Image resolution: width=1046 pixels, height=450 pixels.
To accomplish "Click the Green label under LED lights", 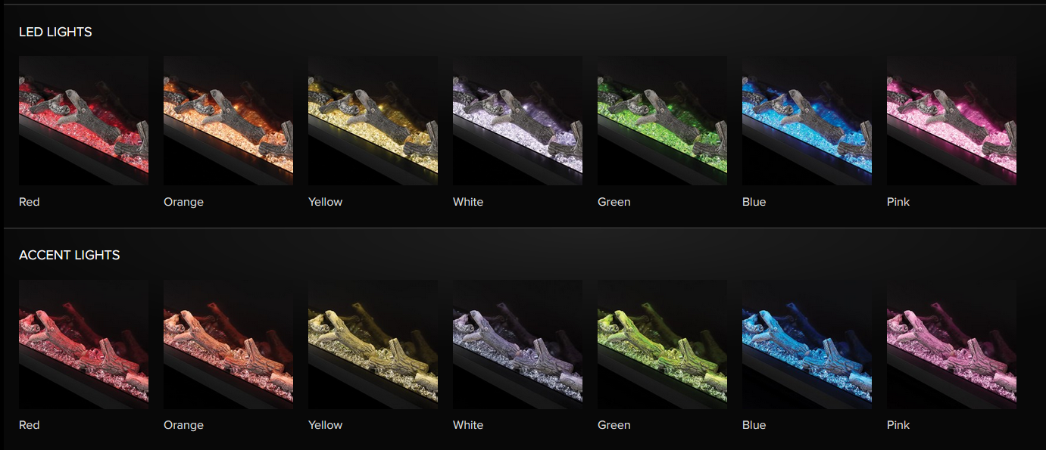I will (x=614, y=202).
